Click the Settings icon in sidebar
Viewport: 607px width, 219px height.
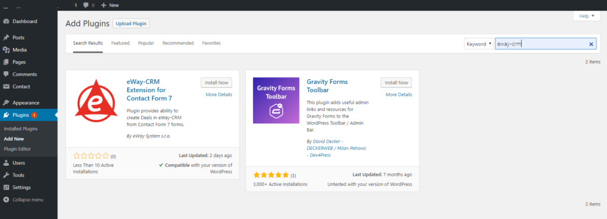click(6, 187)
